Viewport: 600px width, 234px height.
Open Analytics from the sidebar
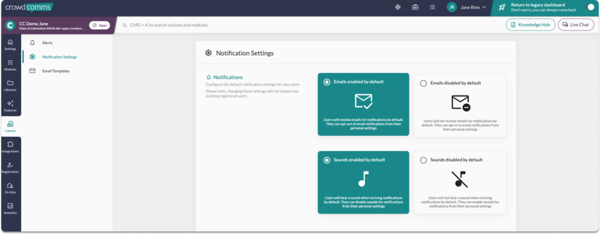click(x=10, y=208)
